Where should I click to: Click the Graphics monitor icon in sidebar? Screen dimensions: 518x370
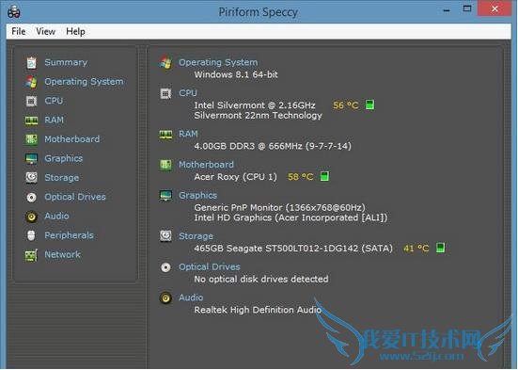point(31,158)
